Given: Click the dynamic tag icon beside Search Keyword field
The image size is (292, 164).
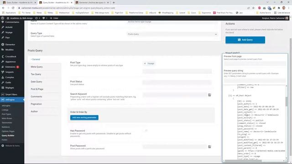Looking at the screenshot, I should [209, 95].
